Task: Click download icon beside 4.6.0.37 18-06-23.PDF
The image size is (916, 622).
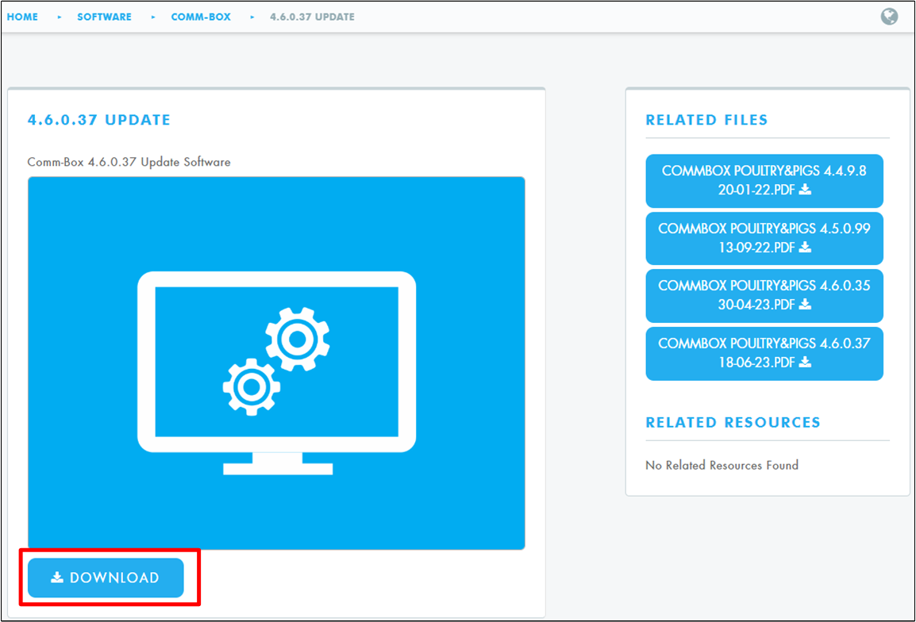Action: (805, 363)
